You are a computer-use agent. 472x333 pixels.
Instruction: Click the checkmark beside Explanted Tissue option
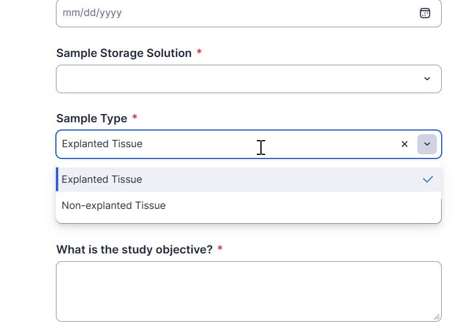point(427,179)
